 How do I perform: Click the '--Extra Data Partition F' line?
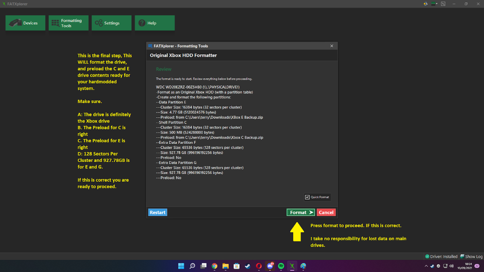coord(176,143)
